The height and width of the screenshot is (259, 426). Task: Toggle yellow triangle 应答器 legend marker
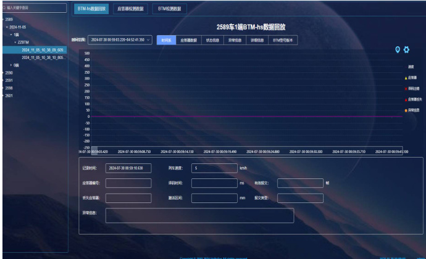tap(406, 78)
